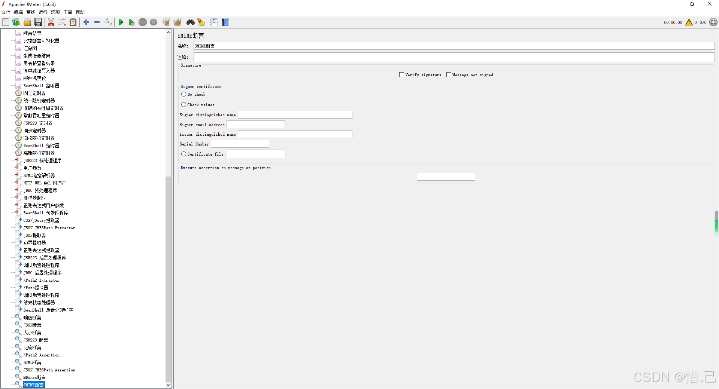This screenshot has width=719, height=389.
Task: Open the 运行 menu
Action: (x=43, y=12)
